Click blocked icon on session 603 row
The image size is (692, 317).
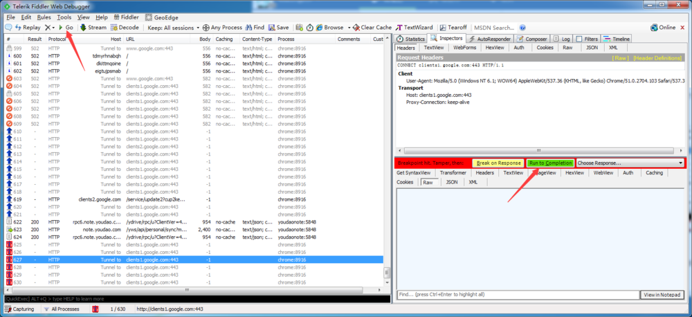[9, 79]
